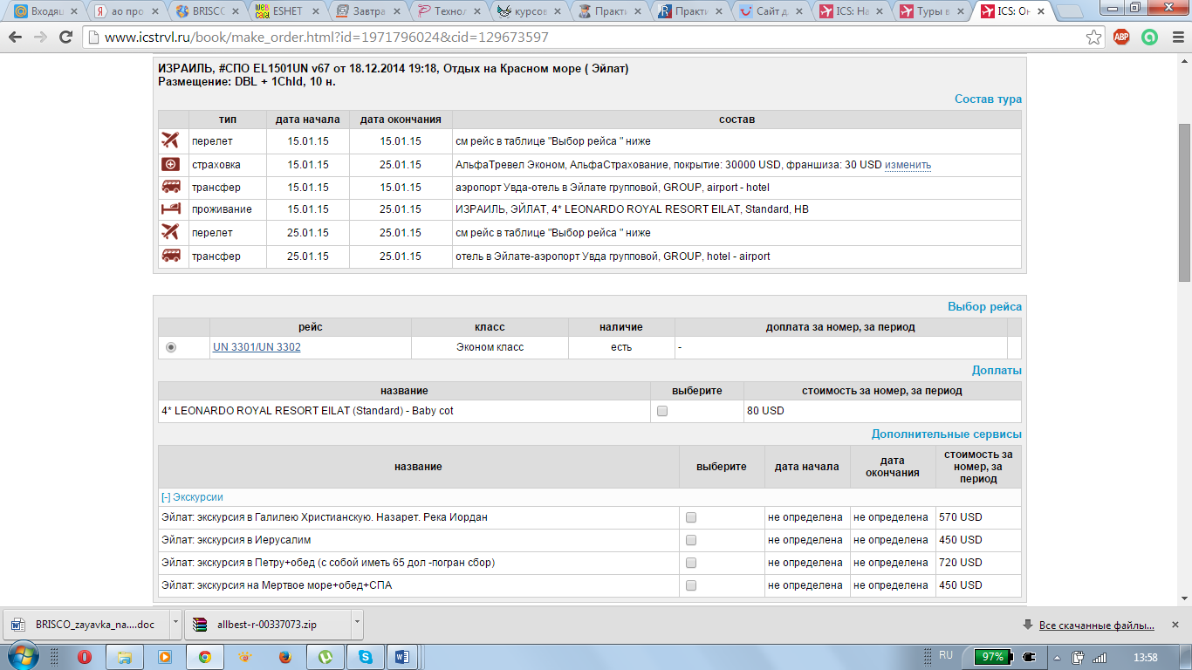Click the изменить link for insurance
The height and width of the screenshot is (670, 1192).
908,165
